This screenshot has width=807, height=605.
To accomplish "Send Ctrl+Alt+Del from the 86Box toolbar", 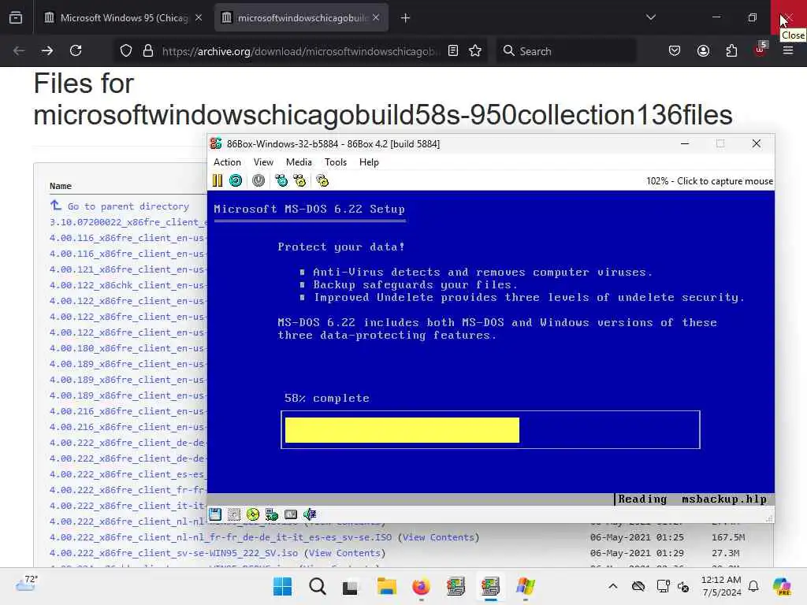I will click(x=281, y=180).
